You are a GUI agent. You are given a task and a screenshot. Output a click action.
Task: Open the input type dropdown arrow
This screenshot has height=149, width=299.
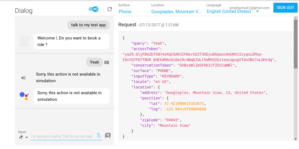point(27,137)
